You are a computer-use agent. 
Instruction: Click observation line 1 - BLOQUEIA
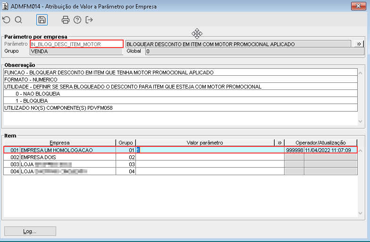tap(180, 101)
